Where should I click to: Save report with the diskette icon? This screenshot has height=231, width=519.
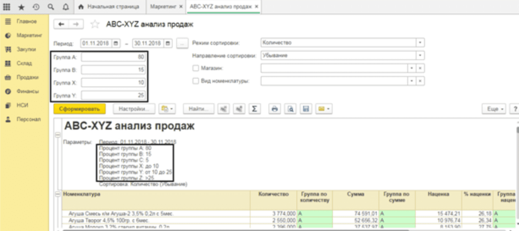tap(304, 109)
